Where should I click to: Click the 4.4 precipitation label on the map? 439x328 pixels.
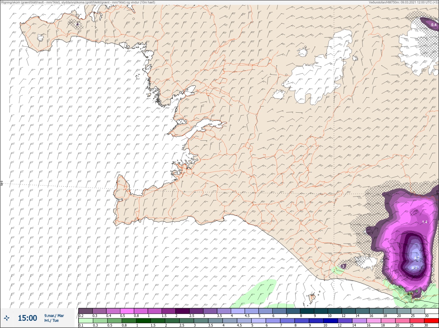pos(414,267)
